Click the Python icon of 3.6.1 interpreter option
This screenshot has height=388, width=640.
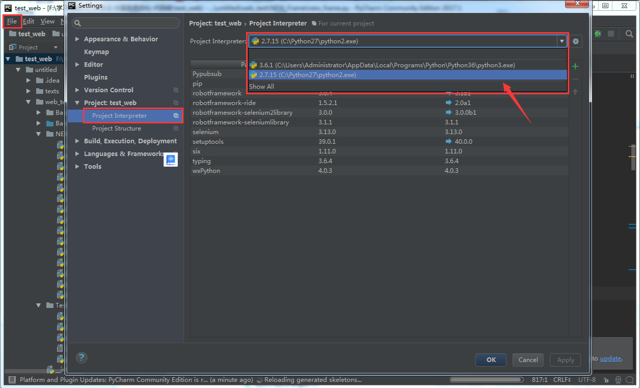253,65
